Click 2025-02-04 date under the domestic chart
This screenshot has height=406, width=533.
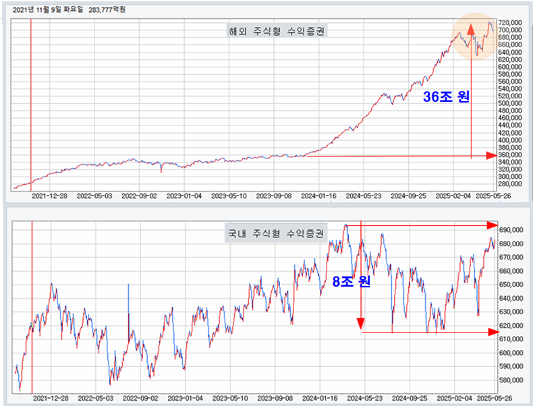[x=455, y=398]
